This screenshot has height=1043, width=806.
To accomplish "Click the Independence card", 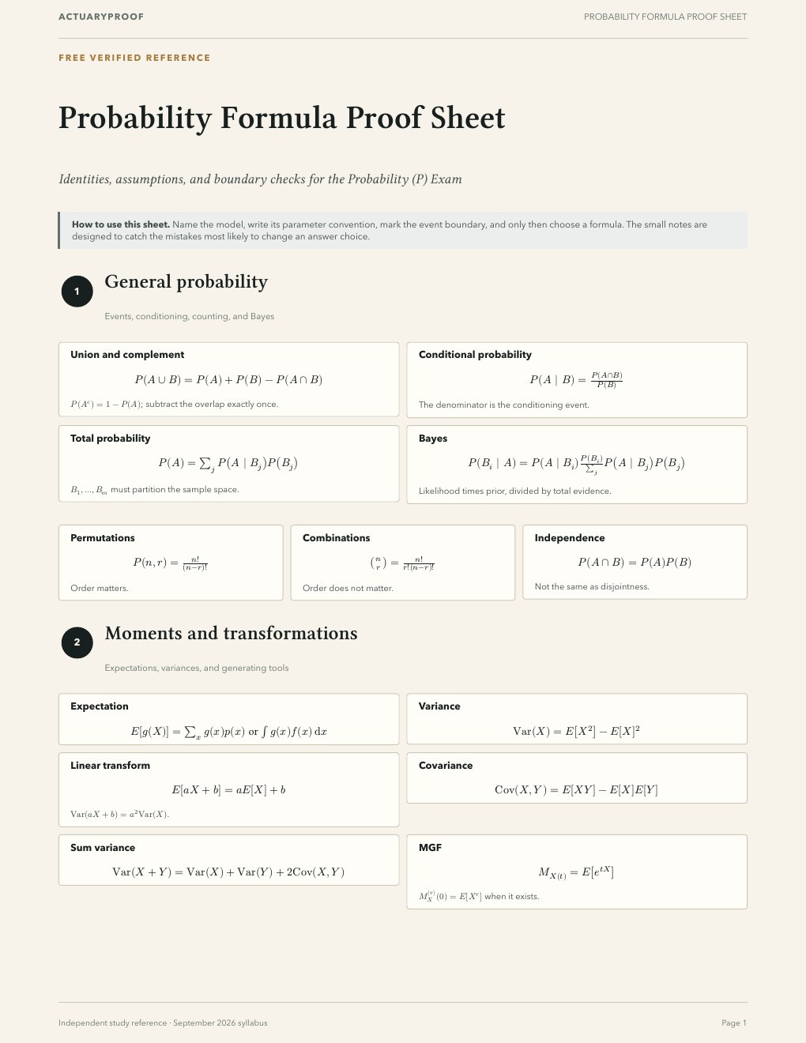I will point(635,562).
